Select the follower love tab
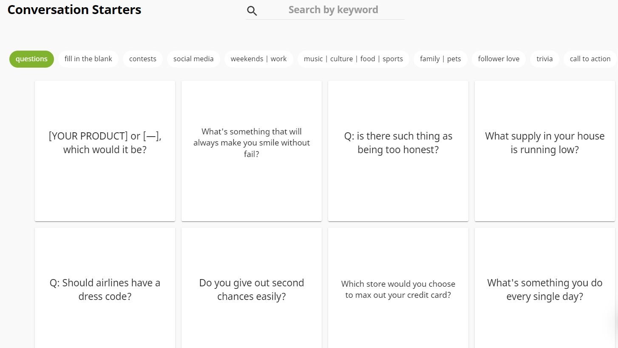This screenshot has height=348, width=618. pyautogui.click(x=499, y=59)
